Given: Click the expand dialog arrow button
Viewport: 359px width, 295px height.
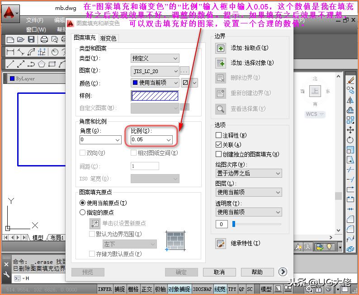Looking at the screenshot, I should coord(283,272).
